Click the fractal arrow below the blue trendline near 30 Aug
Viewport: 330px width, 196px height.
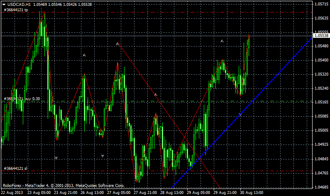click(240, 115)
